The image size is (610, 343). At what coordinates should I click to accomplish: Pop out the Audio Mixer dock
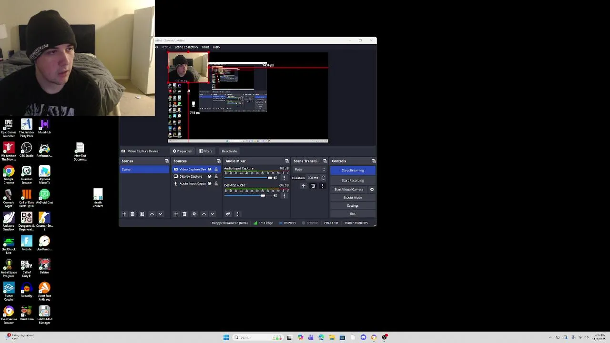(x=287, y=161)
